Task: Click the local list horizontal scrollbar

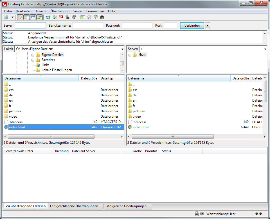Action: (51, 136)
